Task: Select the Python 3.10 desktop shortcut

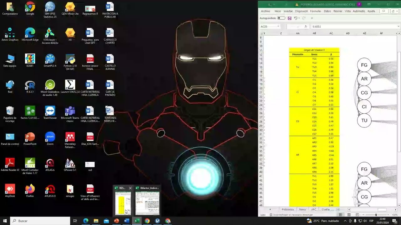Action: pos(70,62)
